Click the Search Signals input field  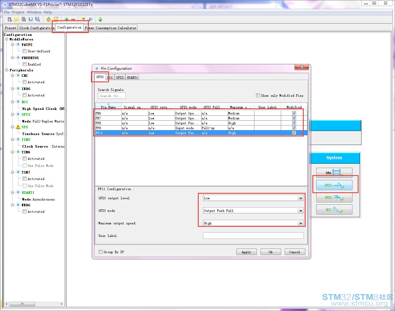[112, 96]
